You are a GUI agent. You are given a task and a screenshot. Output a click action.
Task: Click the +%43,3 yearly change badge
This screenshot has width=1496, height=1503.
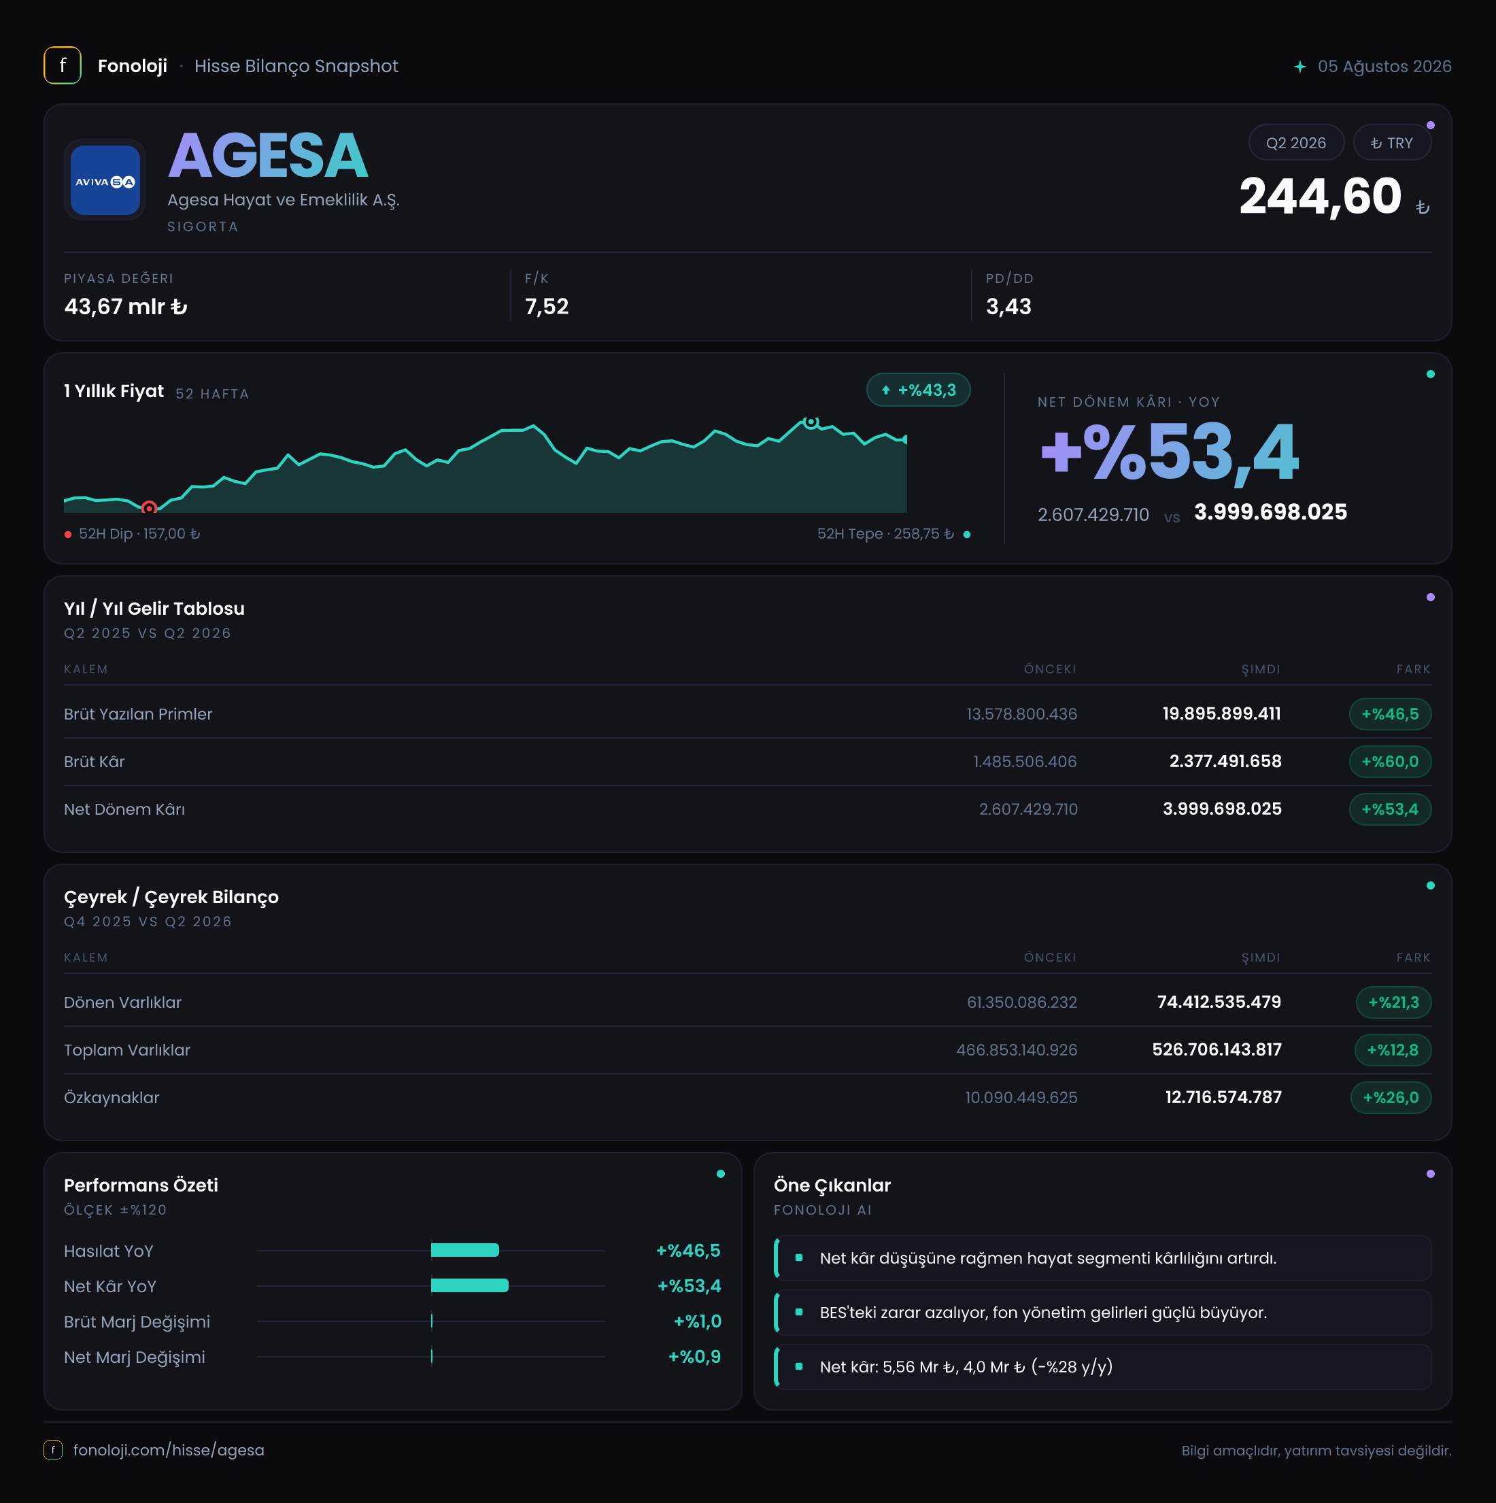(x=918, y=390)
